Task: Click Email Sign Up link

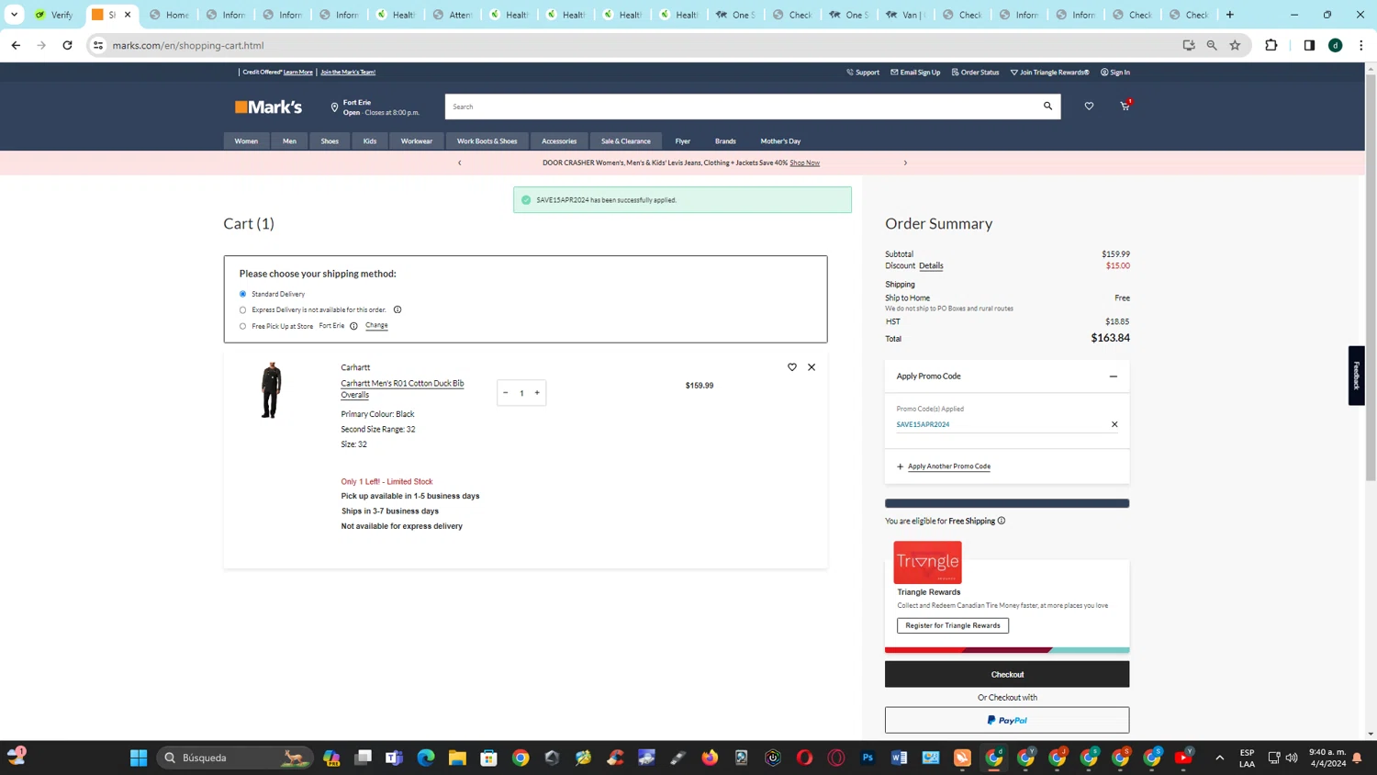Action: pos(915,73)
